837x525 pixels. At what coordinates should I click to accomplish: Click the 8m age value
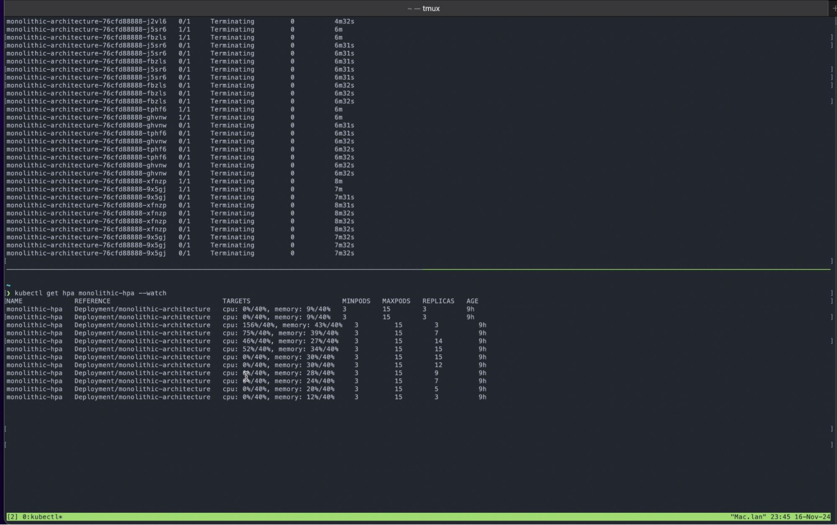tap(338, 181)
